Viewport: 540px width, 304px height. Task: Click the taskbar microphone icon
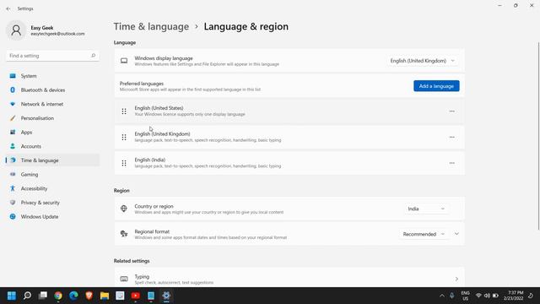pos(452,296)
